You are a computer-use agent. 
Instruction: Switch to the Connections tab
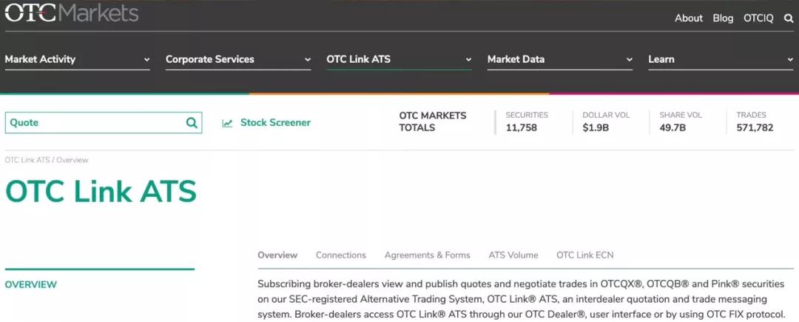[x=340, y=255]
